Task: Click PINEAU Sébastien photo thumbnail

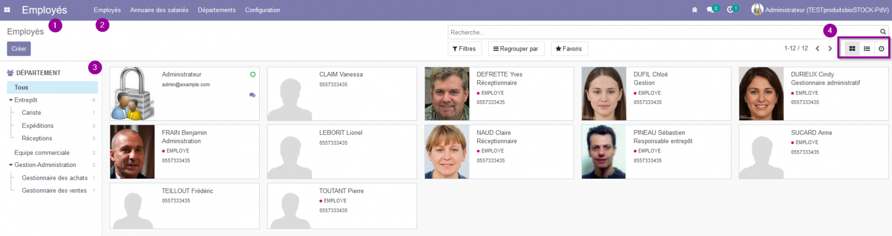Action: pyautogui.click(x=604, y=152)
